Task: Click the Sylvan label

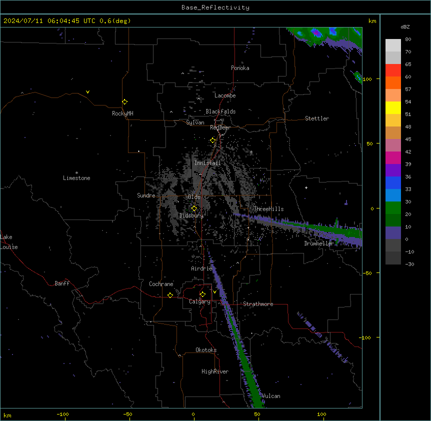Action: coord(195,122)
